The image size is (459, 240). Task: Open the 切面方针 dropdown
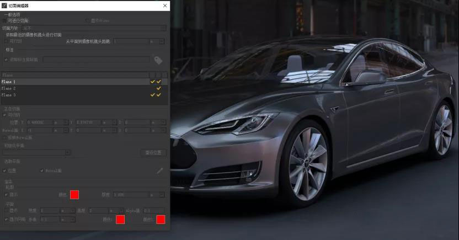pos(94,28)
